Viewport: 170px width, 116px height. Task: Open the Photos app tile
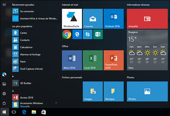click(x=147, y=91)
